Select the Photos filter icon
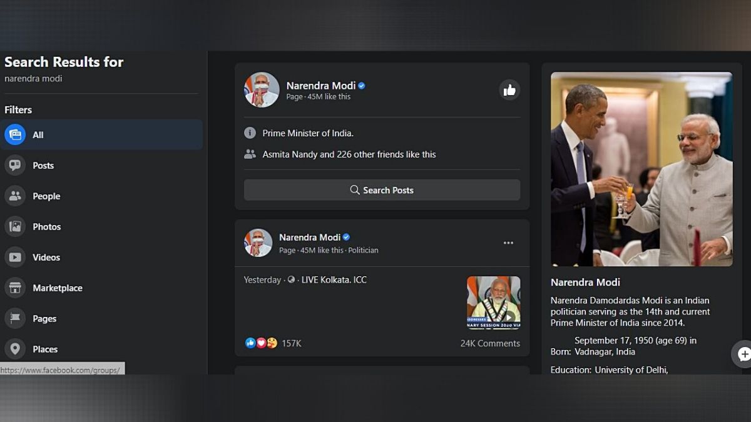 [15, 226]
